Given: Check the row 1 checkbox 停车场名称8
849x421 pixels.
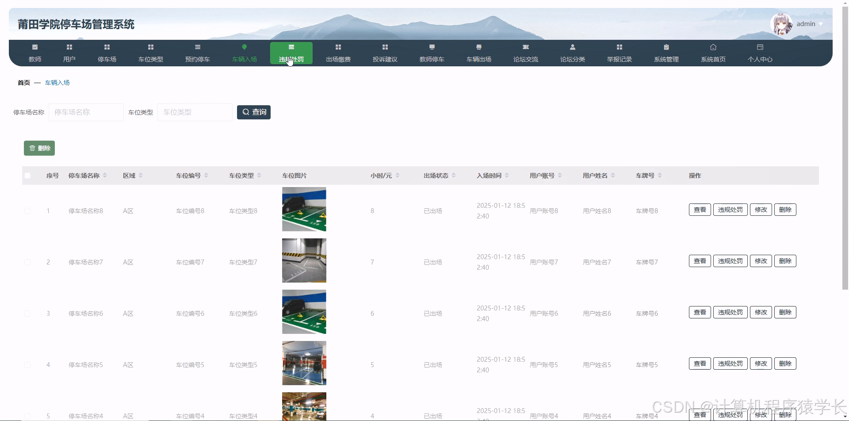Looking at the screenshot, I should (27, 211).
